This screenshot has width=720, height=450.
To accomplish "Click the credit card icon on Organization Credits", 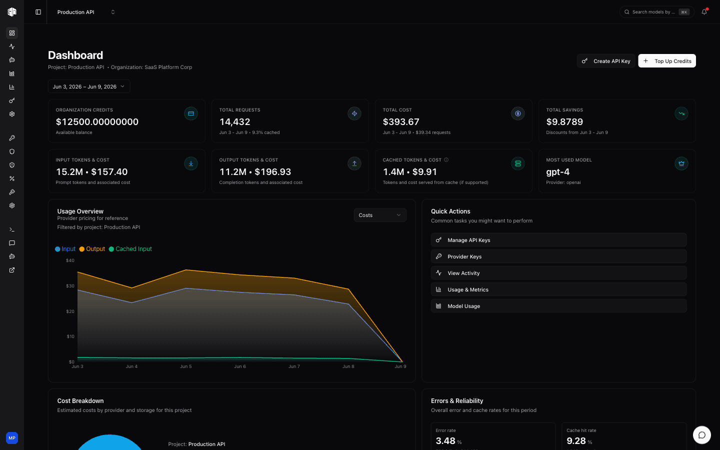I will click(191, 113).
